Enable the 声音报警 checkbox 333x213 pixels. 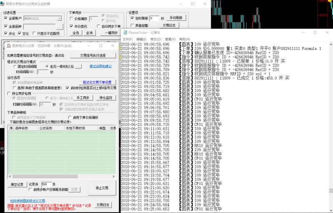pyautogui.click(x=132, y=25)
